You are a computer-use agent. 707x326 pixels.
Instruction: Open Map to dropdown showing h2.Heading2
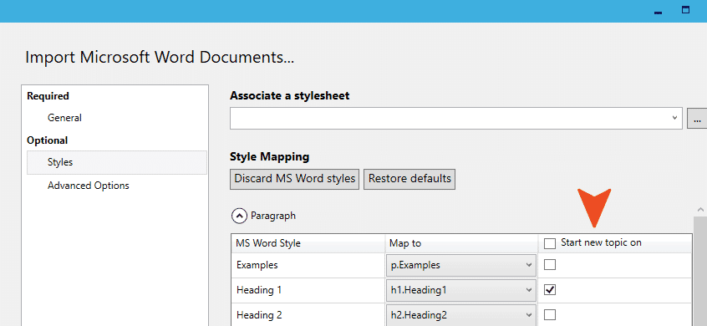(x=461, y=315)
